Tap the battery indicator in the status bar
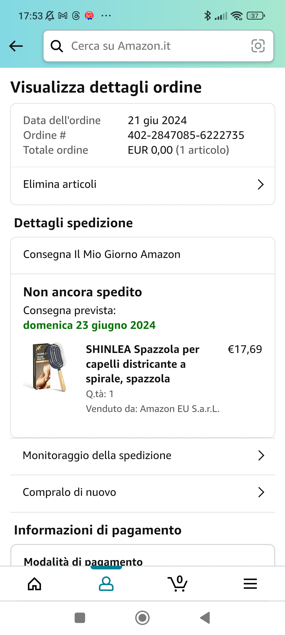Screen dimensions: 285x635 [255, 16]
